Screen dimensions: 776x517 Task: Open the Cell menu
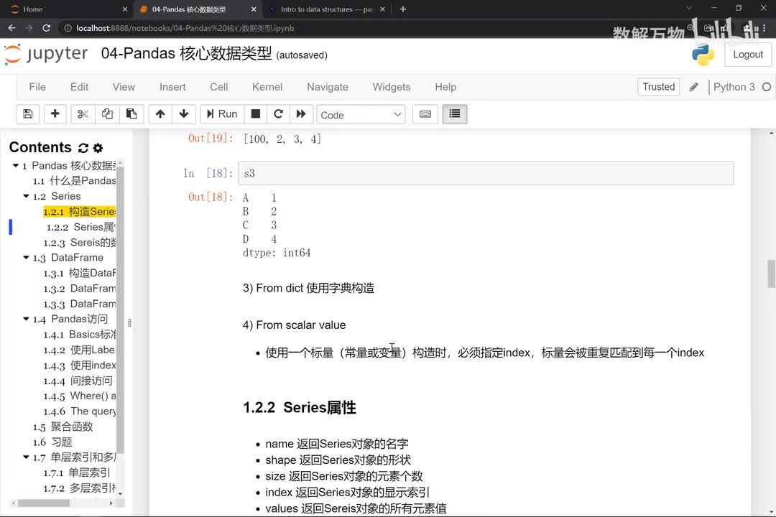[218, 87]
